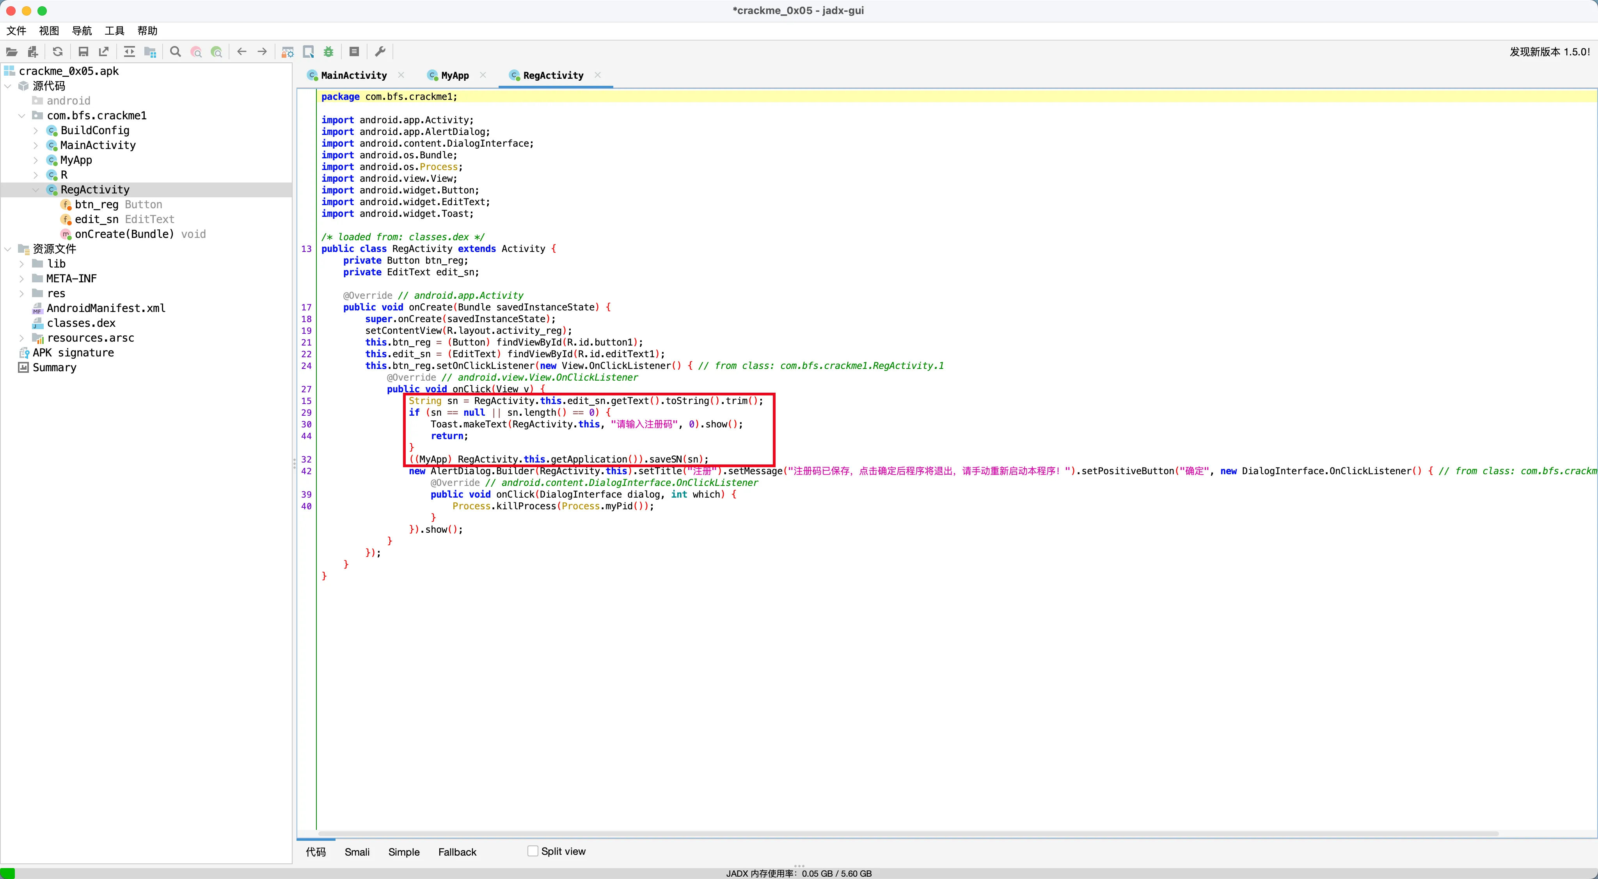Close the MyApp tab

483,75
